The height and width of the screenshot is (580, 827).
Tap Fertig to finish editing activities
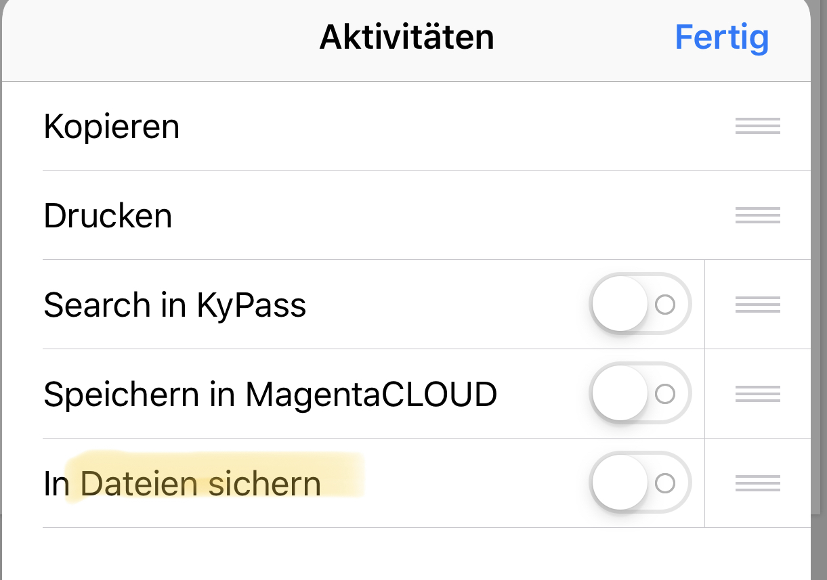[x=721, y=38]
